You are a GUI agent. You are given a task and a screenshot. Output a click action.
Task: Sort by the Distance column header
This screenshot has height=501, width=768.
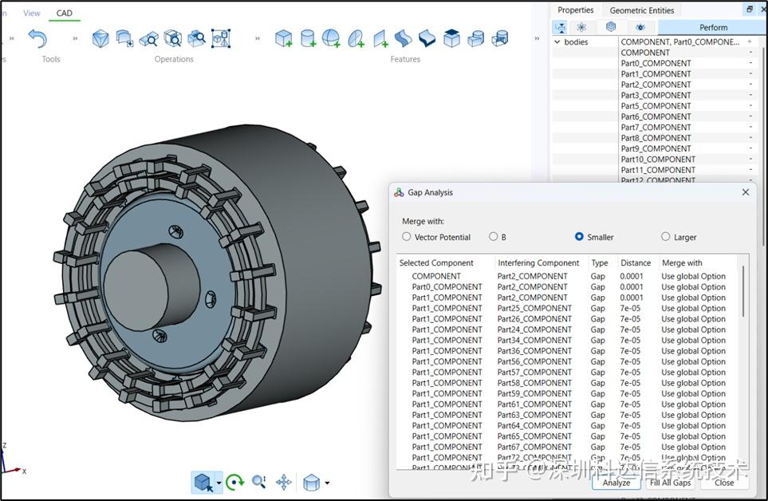coord(636,263)
